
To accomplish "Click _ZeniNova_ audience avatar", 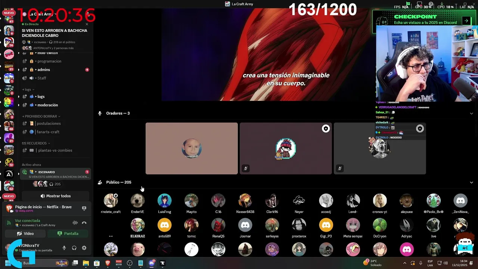I will point(460,201).
